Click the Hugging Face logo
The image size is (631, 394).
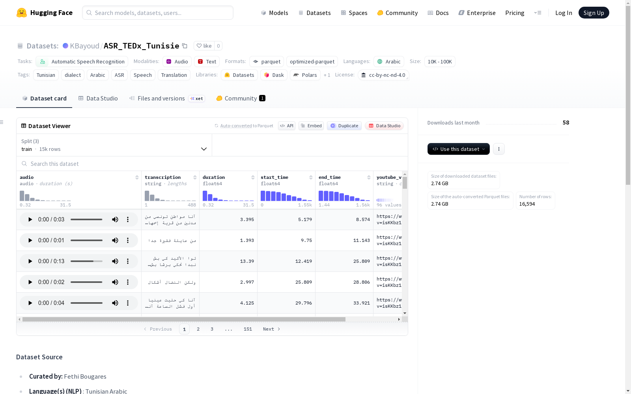(x=45, y=13)
